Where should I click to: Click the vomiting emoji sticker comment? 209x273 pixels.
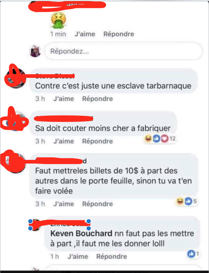tap(59, 20)
